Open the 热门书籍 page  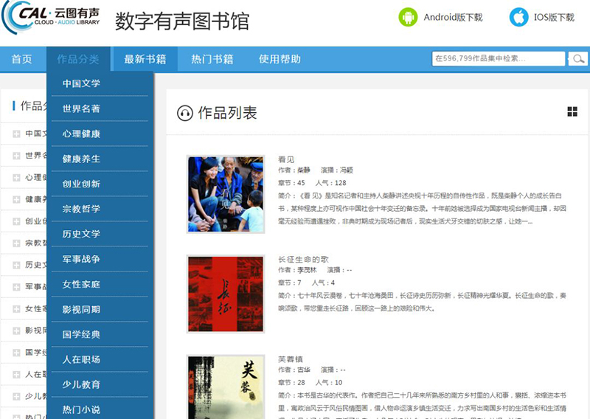[x=212, y=59]
